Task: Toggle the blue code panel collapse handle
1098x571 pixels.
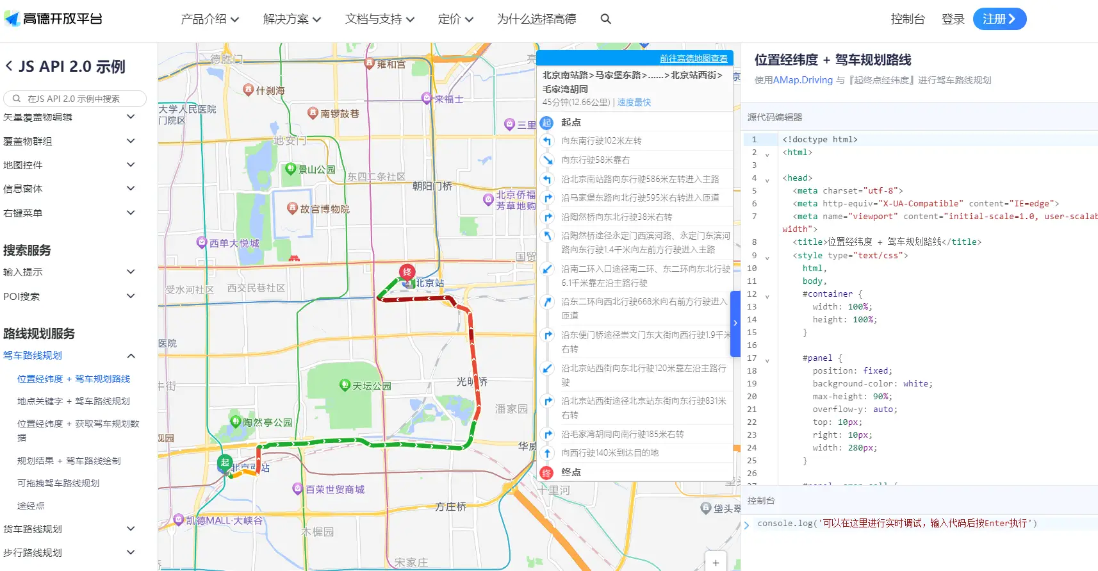Action: [735, 323]
